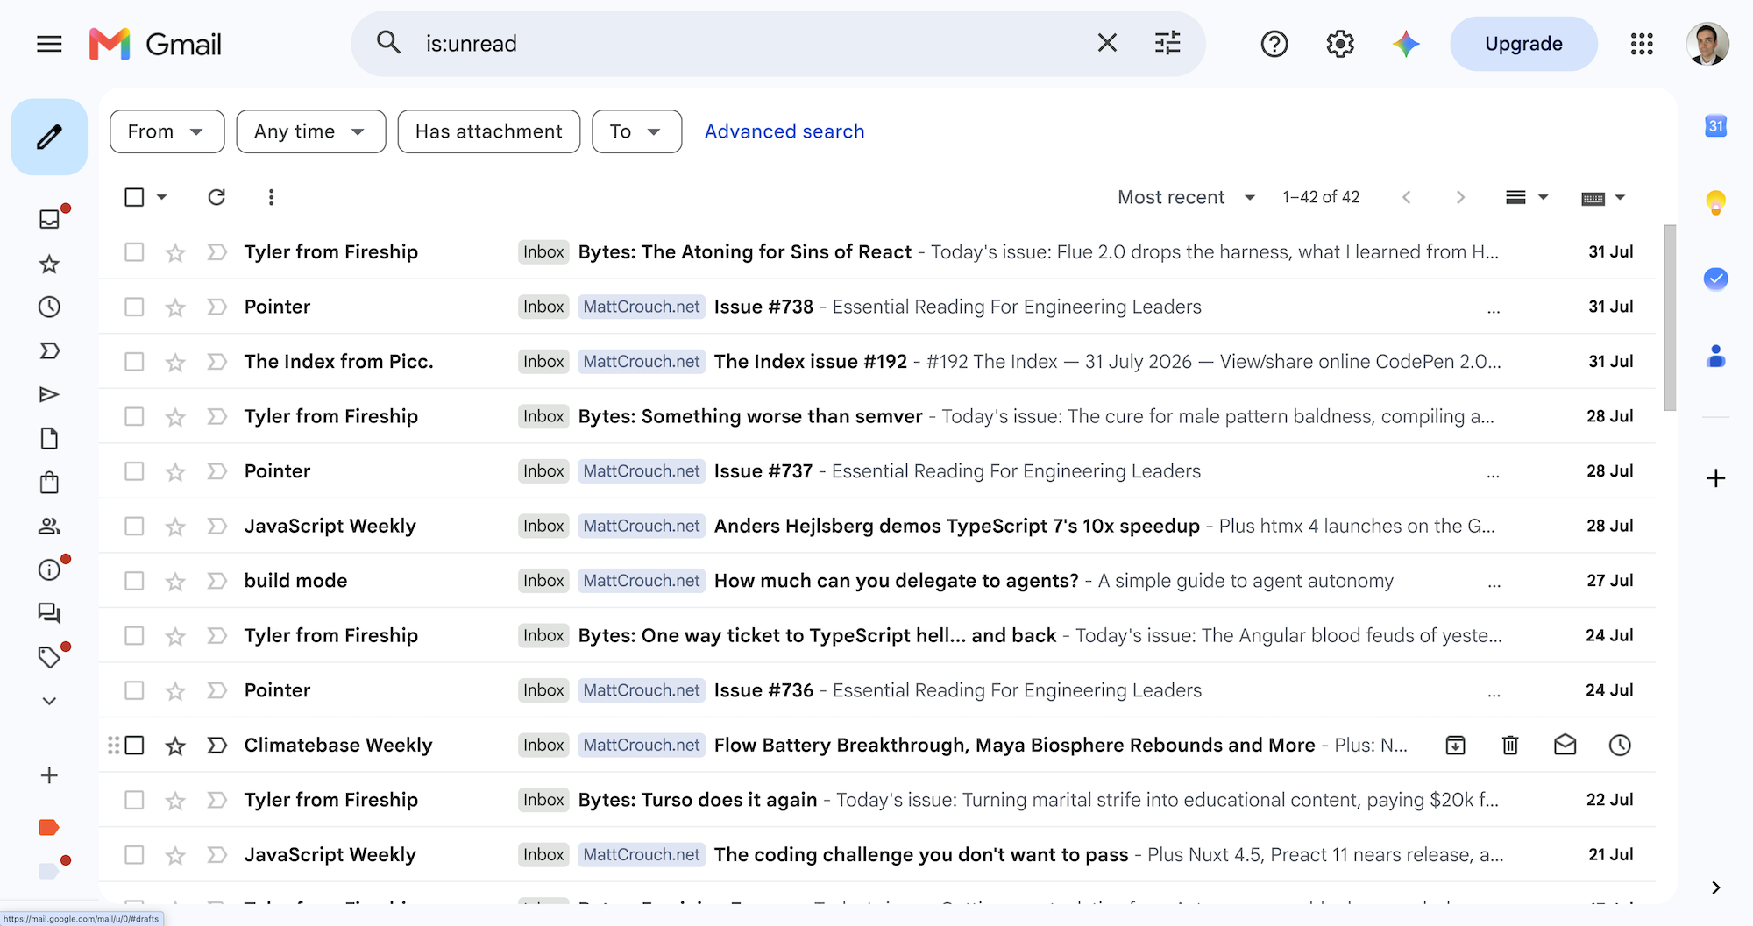Click the MattCrouch.net label on build mode email

coord(642,581)
